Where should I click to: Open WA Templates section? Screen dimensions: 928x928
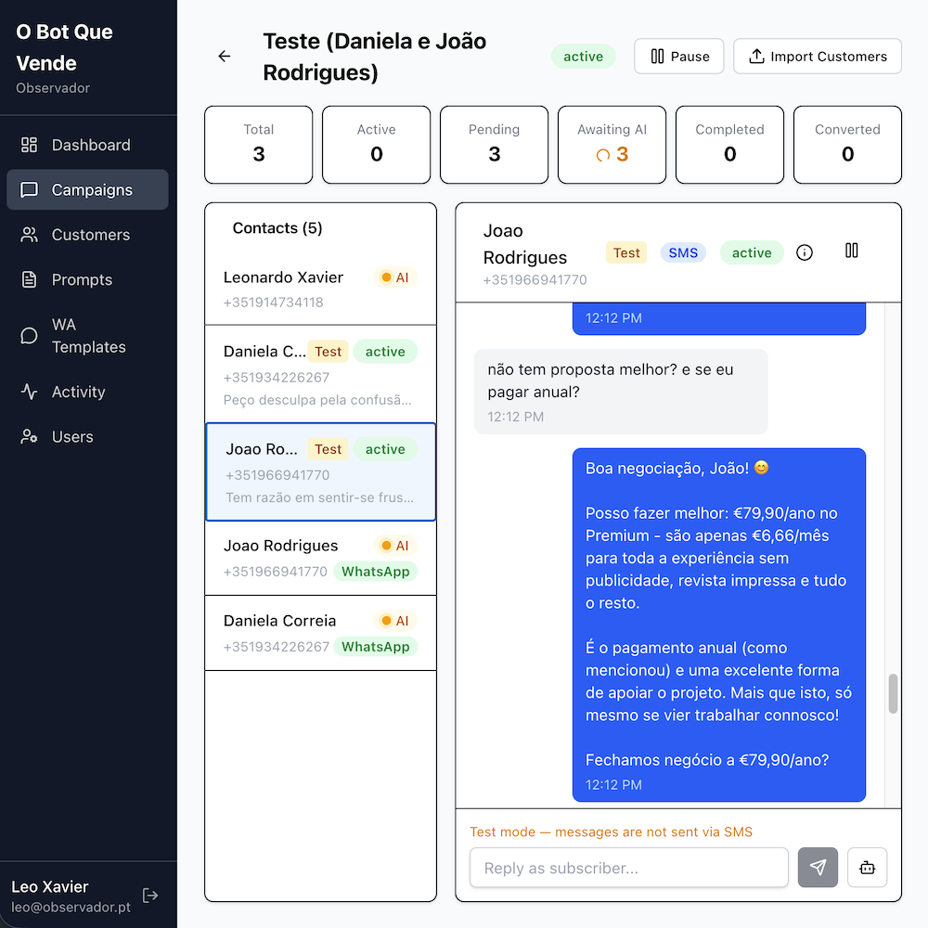pyautogui.click(x=87, y=336)
